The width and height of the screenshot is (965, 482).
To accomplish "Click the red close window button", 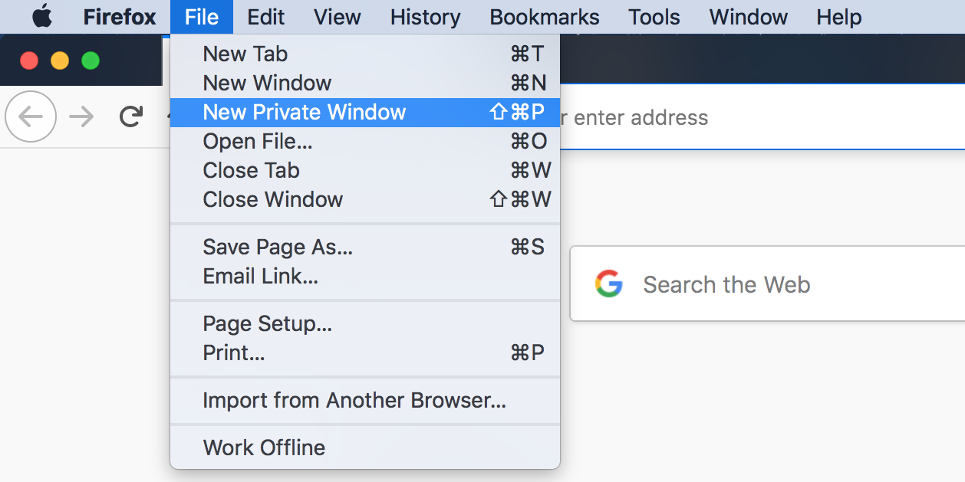I will point(29,60).
